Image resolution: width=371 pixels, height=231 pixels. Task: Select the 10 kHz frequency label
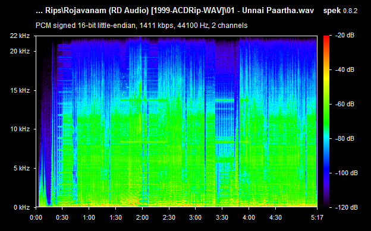(20, 129)
